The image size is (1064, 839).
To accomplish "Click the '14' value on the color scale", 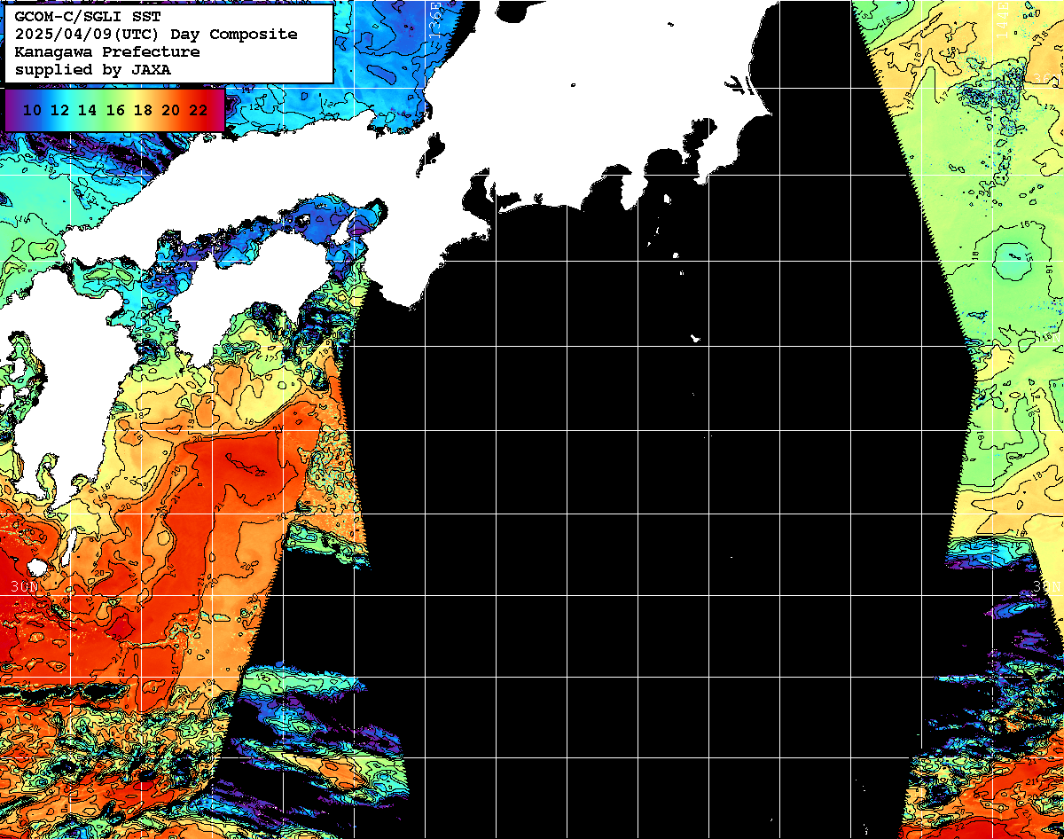I will (88, 110).
